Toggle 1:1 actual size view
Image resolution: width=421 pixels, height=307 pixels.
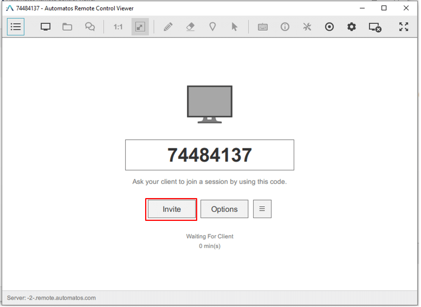pyautogui.click(x=117, y=27)
